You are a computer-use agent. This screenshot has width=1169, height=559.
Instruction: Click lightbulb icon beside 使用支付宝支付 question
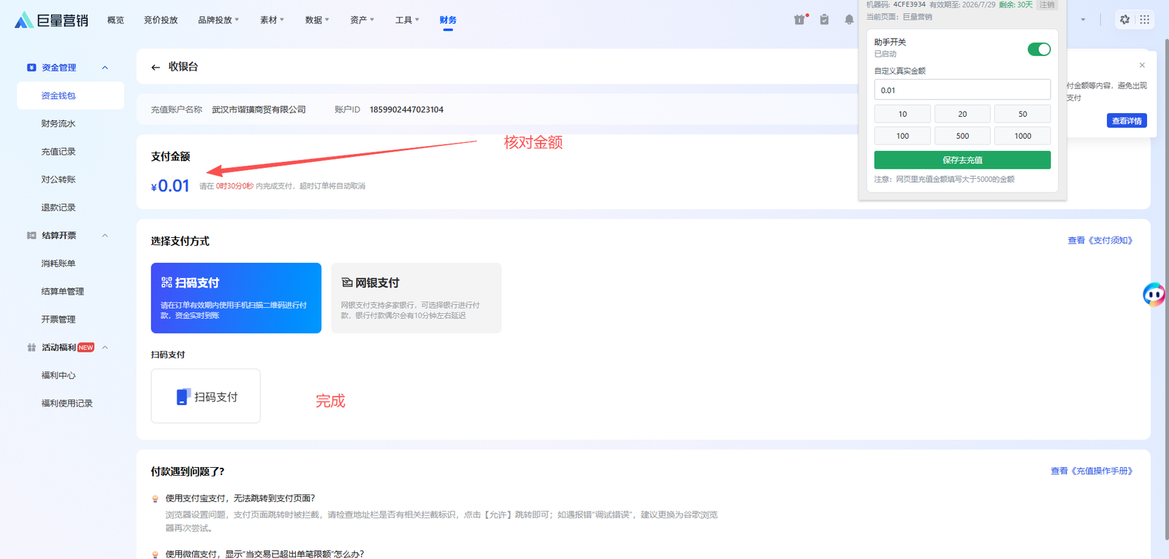(x=155, y=499)
